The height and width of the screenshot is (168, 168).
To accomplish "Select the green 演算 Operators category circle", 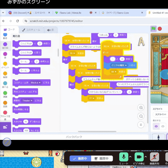I will click(x=5, y=93).
